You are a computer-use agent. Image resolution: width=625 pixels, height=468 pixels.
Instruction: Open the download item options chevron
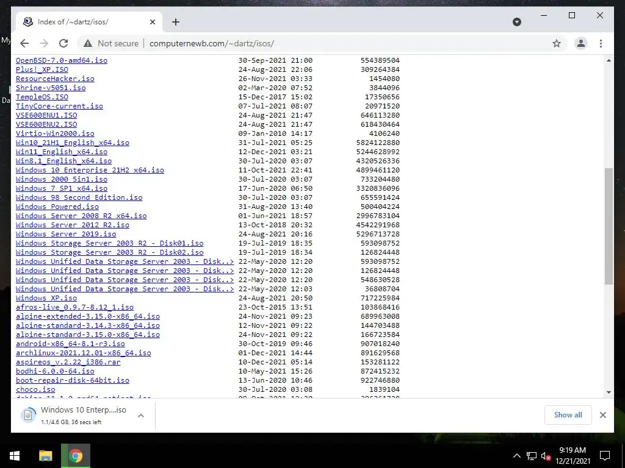[141, 416]
